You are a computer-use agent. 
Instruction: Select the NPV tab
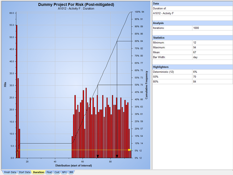(x=64, y=172)
